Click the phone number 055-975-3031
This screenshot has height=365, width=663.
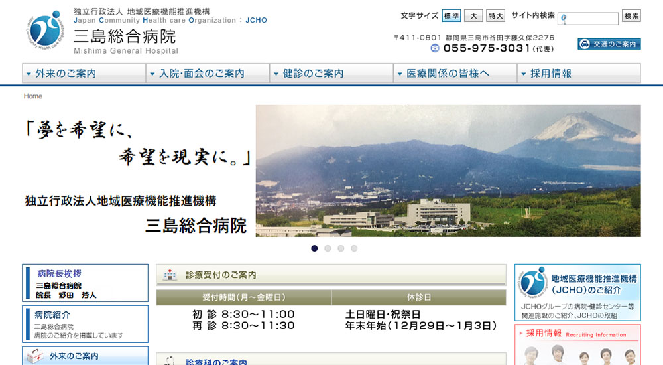point(487,48)
